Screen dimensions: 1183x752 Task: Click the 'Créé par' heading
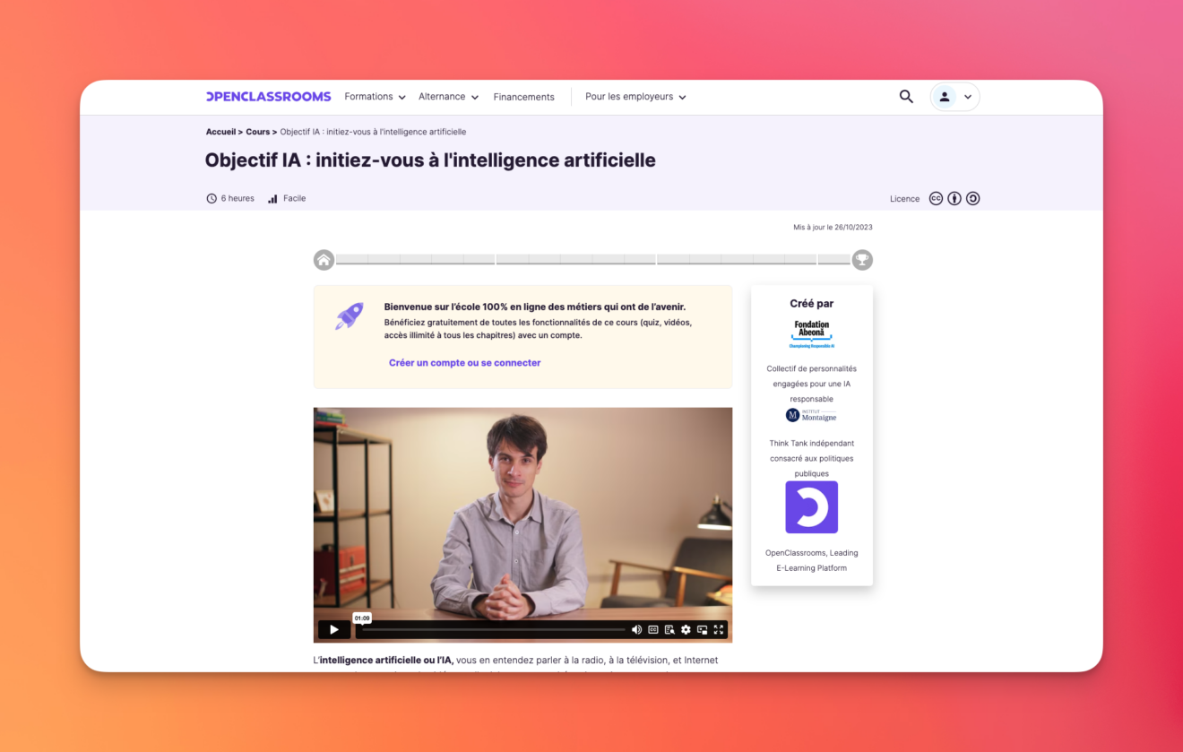[x=812, y=304]
